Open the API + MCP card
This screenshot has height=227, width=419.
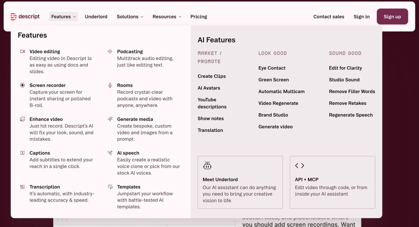[333, 182]
